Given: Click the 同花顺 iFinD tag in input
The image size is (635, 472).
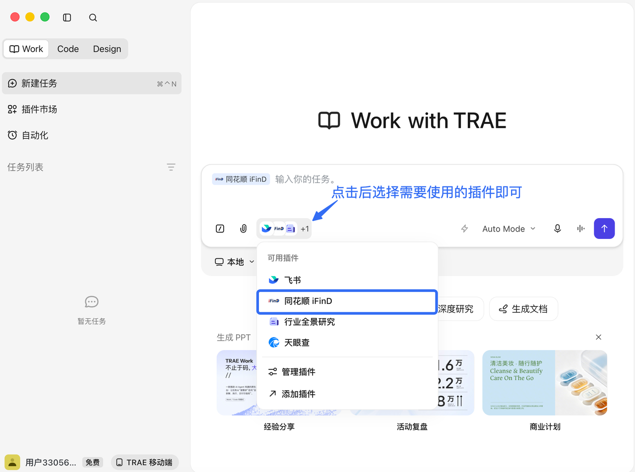Looking at the screenshot, I should pyautogui.click(x=241, y=179).
